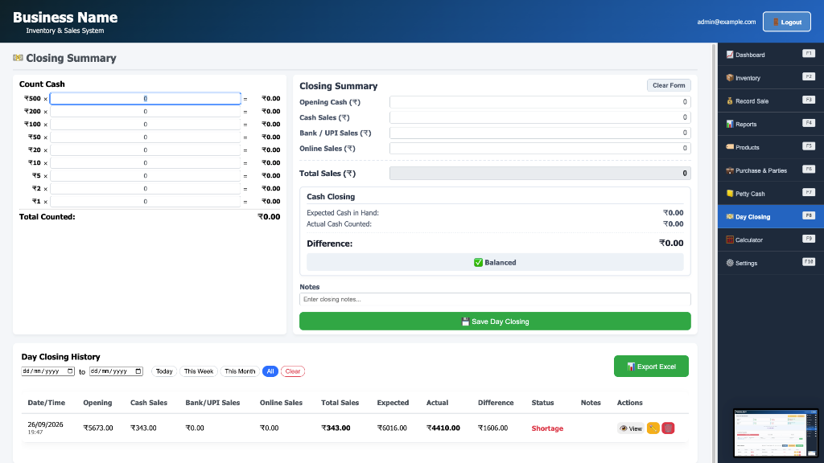Click the ₹50 note count field
The width and height of the screenshot is (824, 463).
(x=146, y=137)
